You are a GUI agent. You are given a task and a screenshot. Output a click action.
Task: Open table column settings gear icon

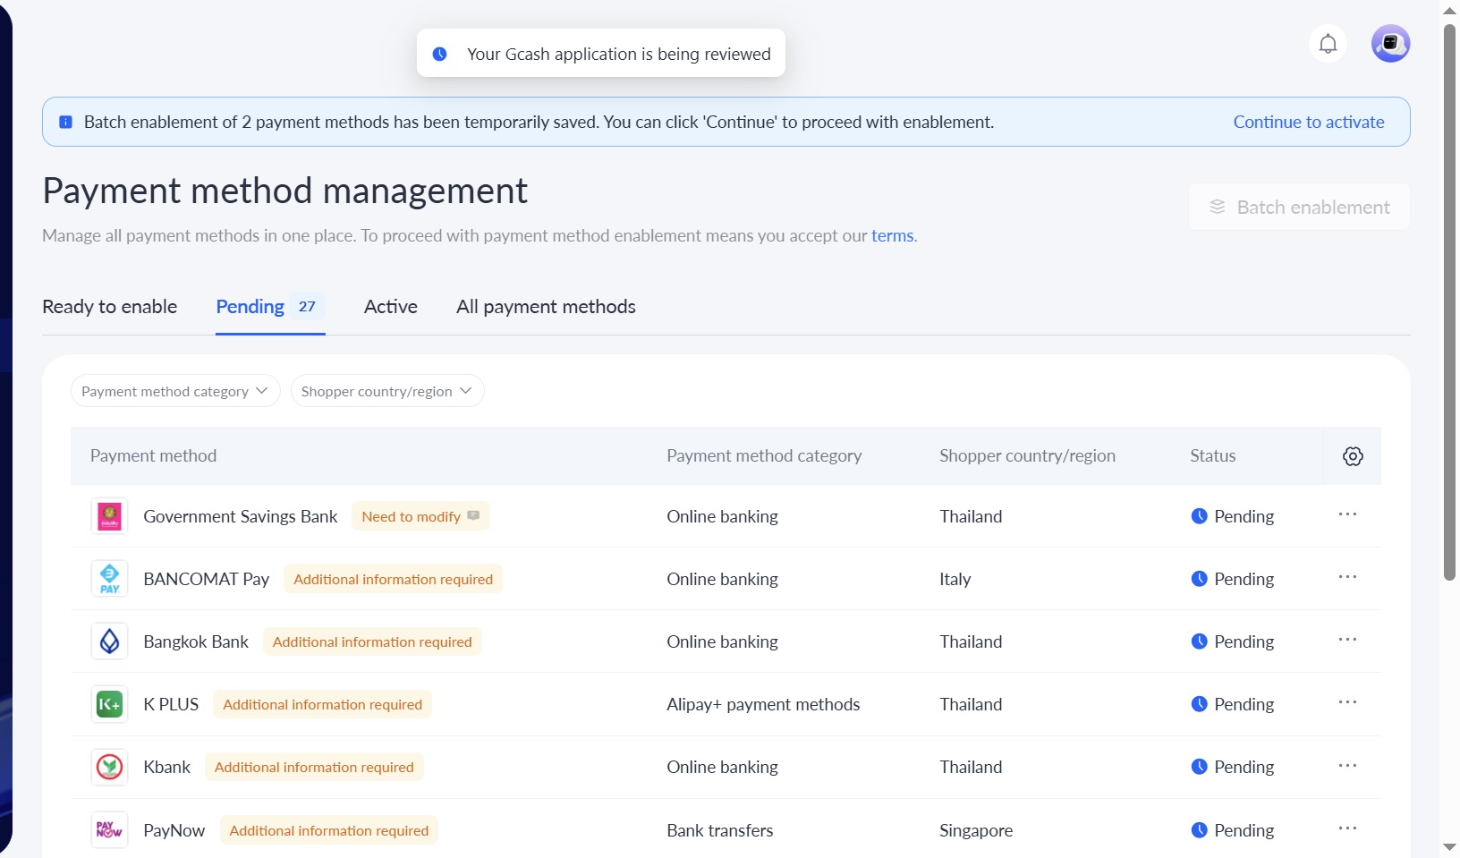tap(1353, 456)
